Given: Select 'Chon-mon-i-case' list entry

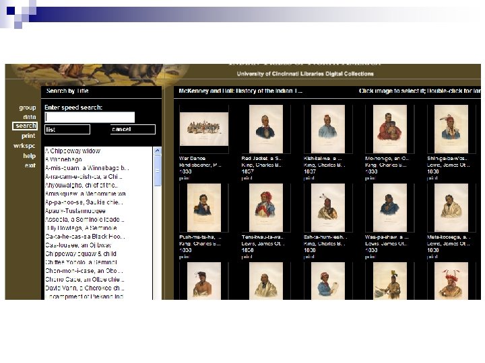Looking at the screenshot, I should point(84,271).
